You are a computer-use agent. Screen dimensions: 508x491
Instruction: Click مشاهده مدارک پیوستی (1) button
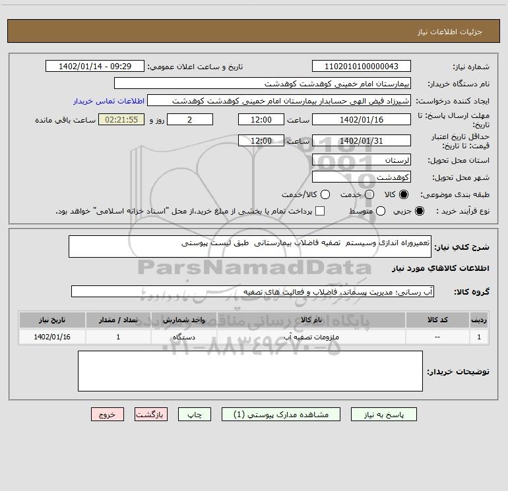(281, 415)
